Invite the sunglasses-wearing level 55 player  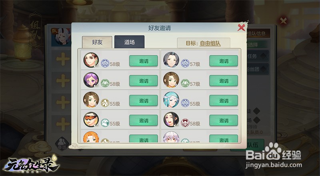point(144,120)
